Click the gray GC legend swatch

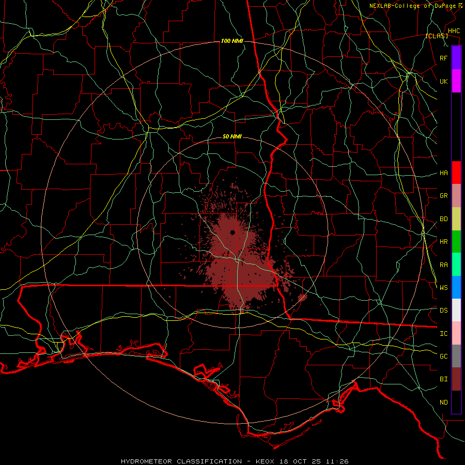[x=456, y=356]
